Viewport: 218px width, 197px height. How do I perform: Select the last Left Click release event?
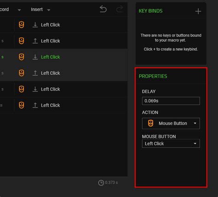(x=63, y=105)
